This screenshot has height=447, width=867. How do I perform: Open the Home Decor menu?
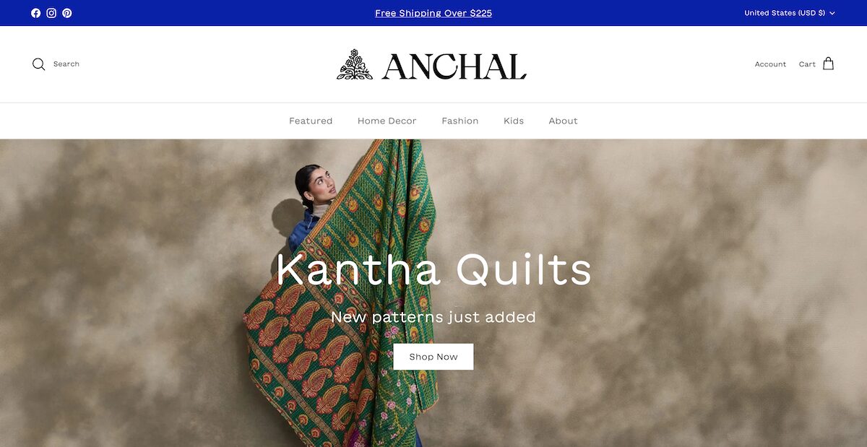tap(387, 121)
